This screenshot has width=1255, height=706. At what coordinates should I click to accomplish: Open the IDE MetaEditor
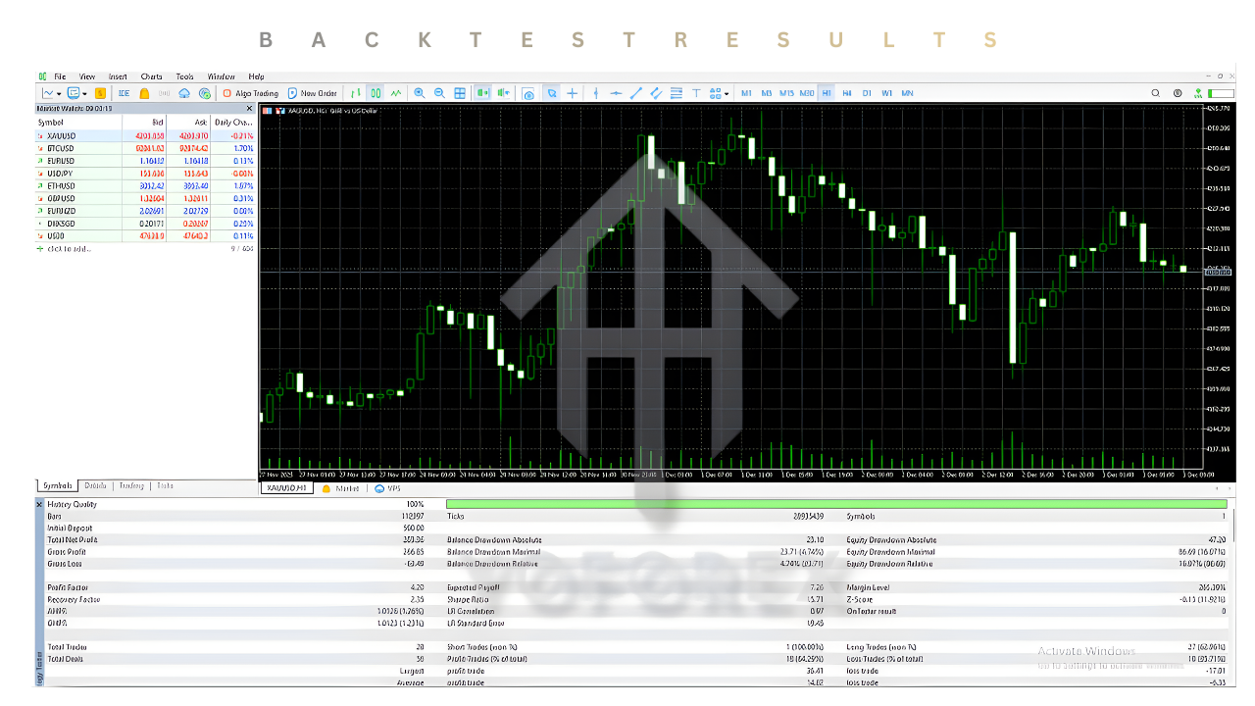tap(124, 93)
